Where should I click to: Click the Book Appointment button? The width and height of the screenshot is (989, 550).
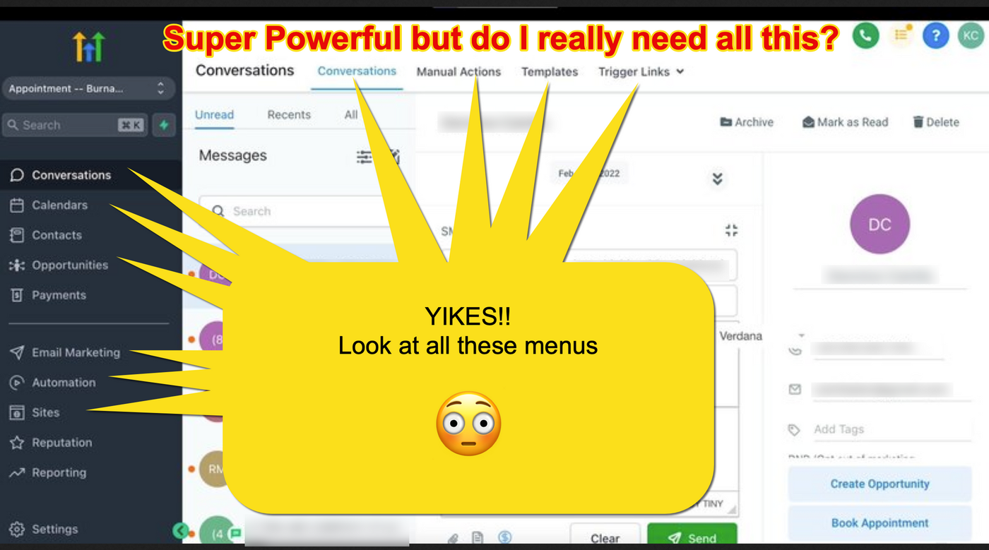pyautogui.click(x=880, y=523)
